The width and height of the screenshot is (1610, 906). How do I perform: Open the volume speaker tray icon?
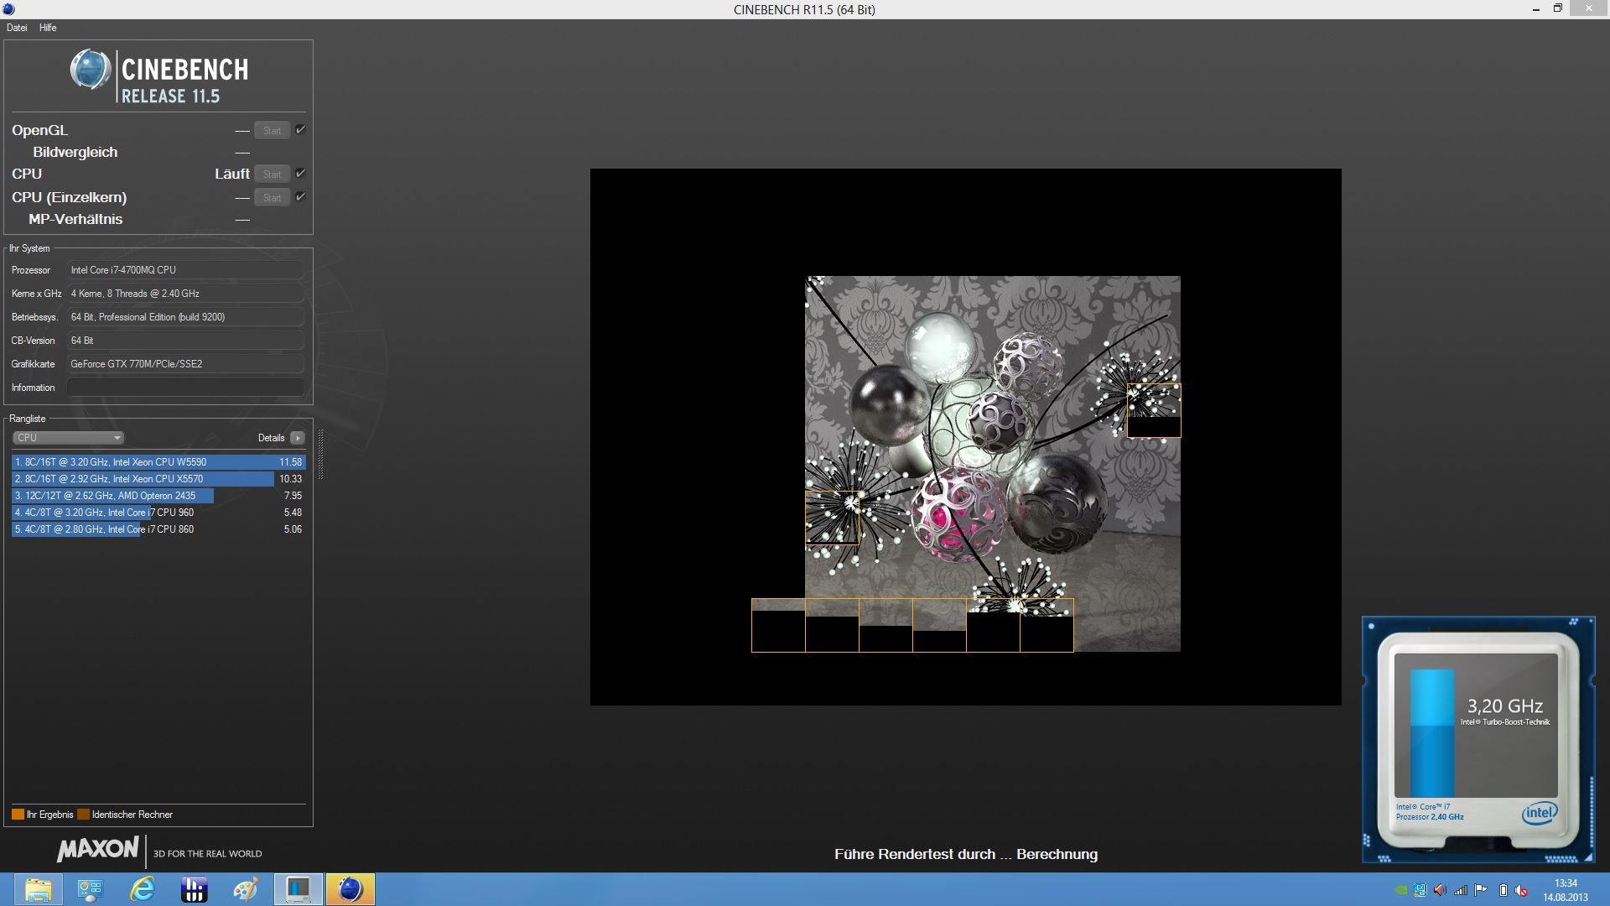(1440, 890)
